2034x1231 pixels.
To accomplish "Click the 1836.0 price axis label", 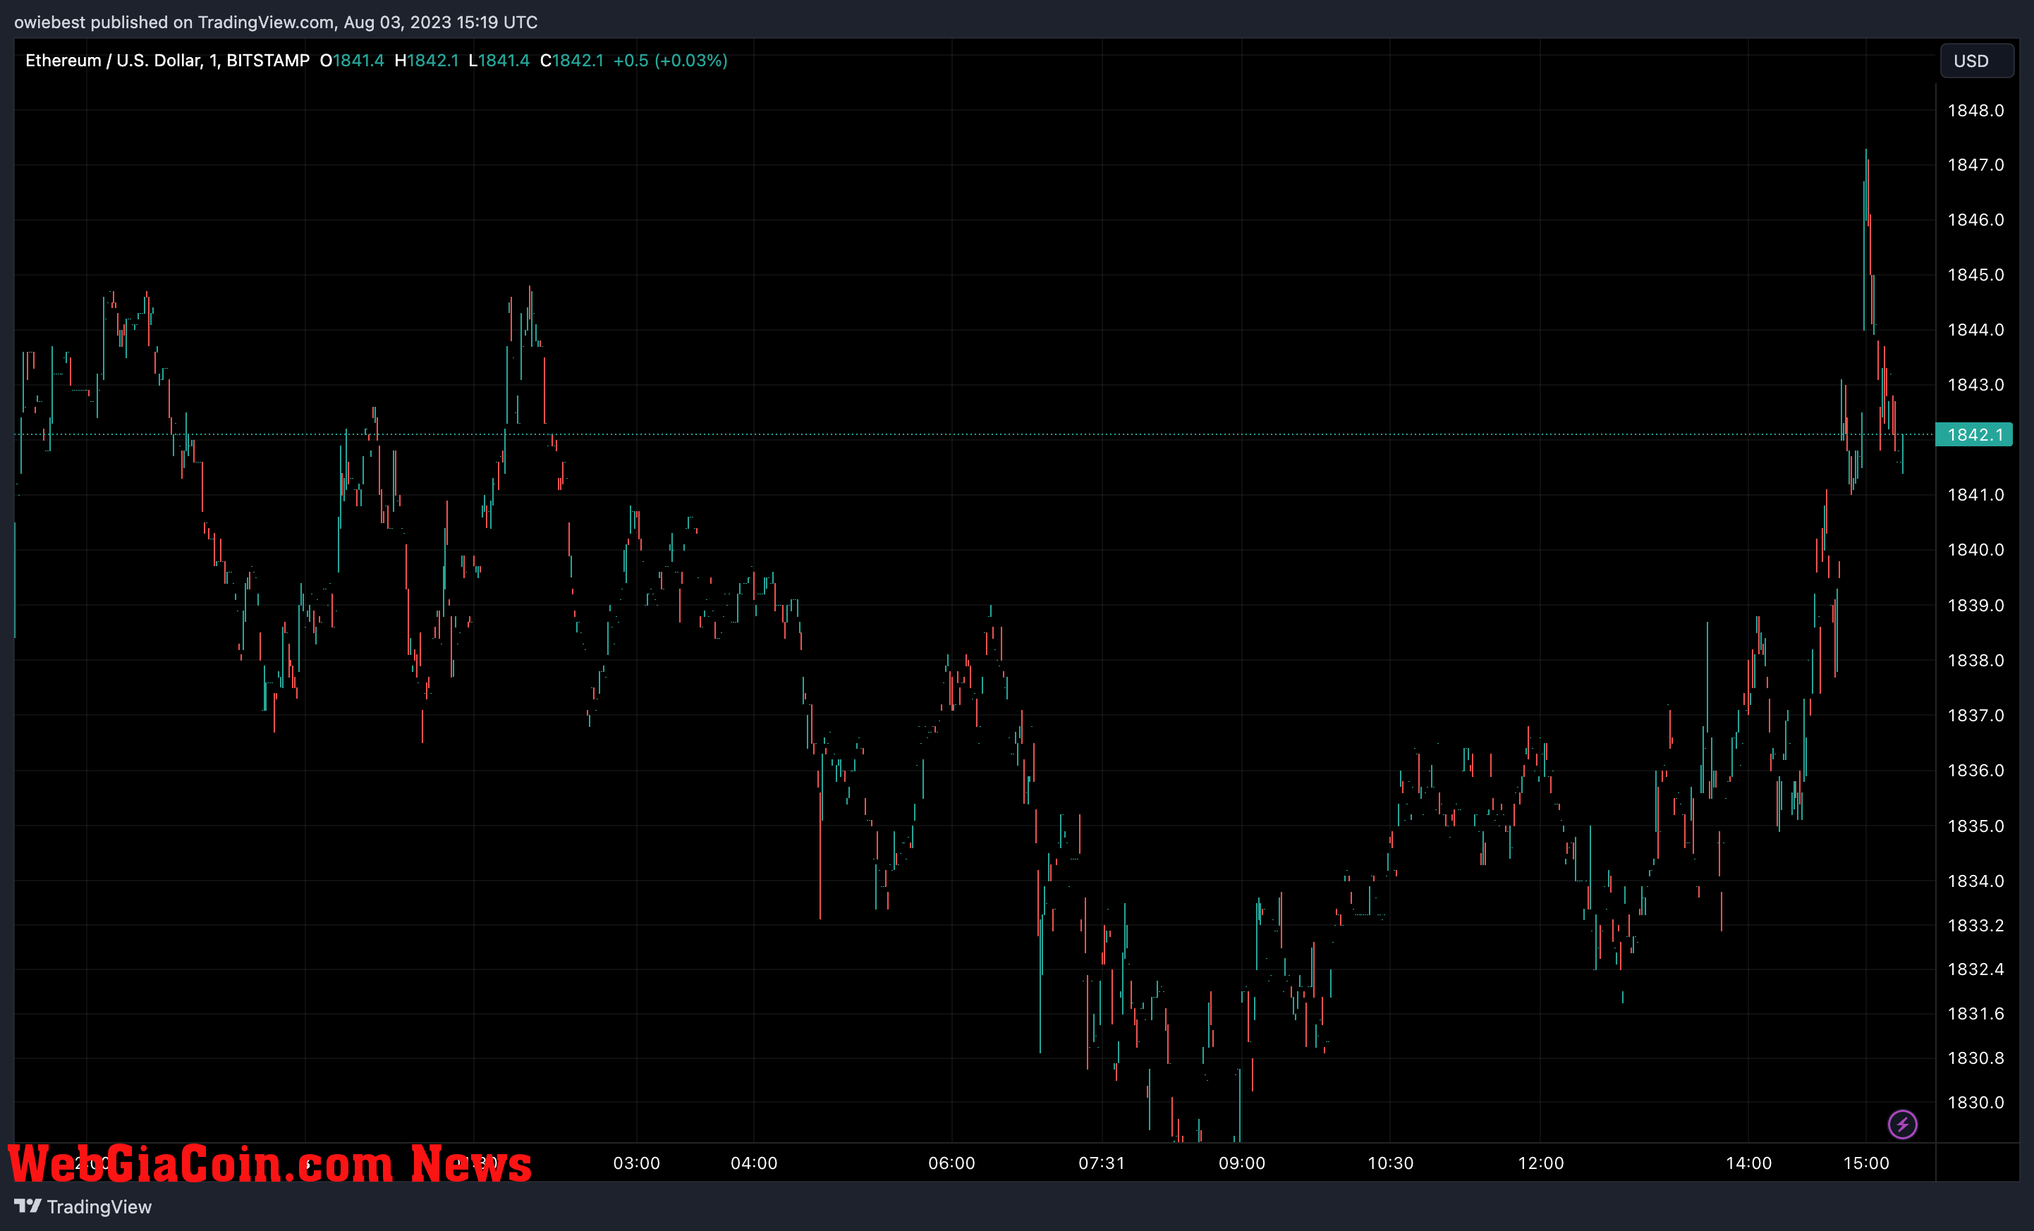I will 1975,771.
